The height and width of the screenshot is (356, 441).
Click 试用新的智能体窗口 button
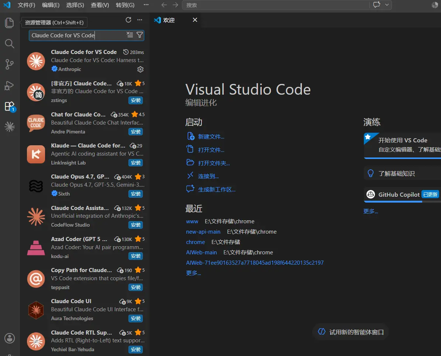[x=351, y=332]
